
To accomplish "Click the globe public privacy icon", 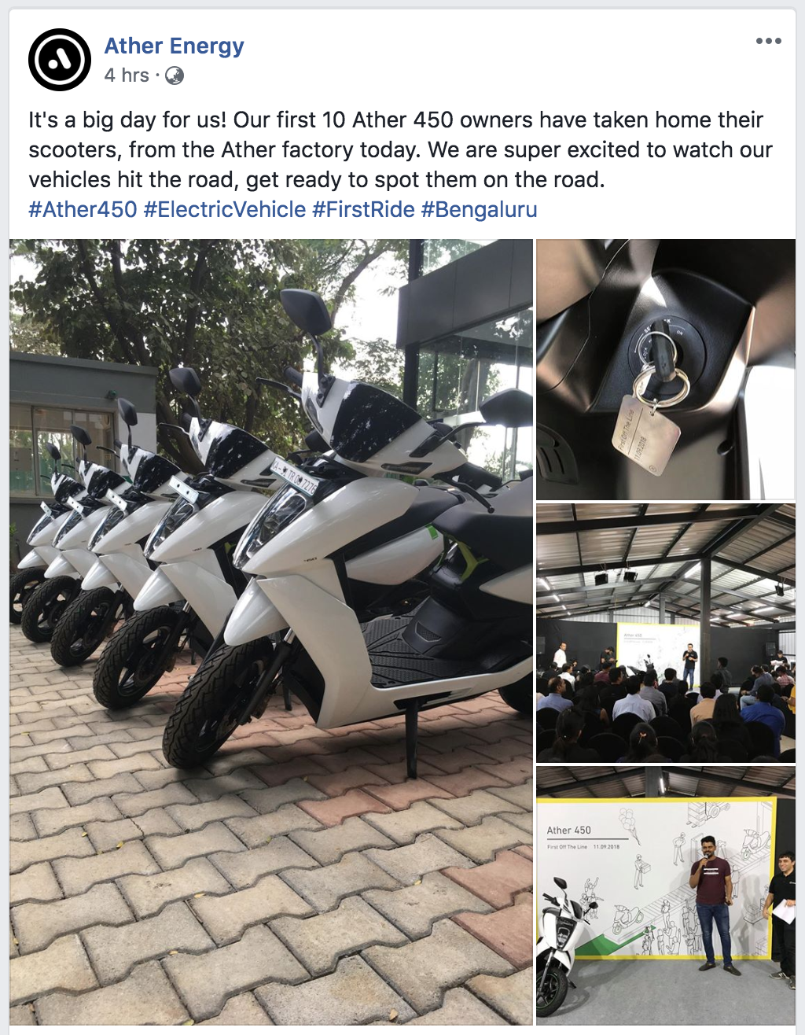I will 175,76.
